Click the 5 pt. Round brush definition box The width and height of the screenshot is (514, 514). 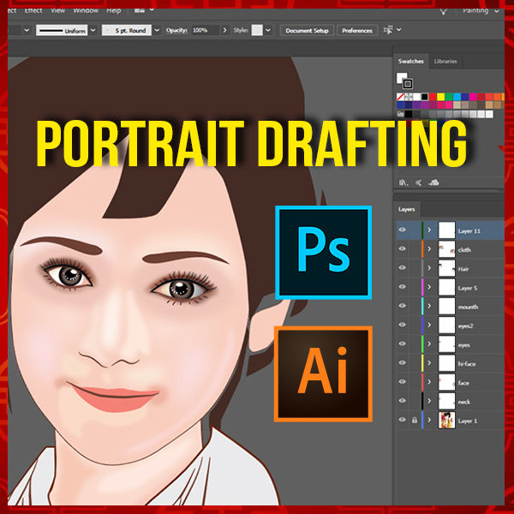point(127,31)
